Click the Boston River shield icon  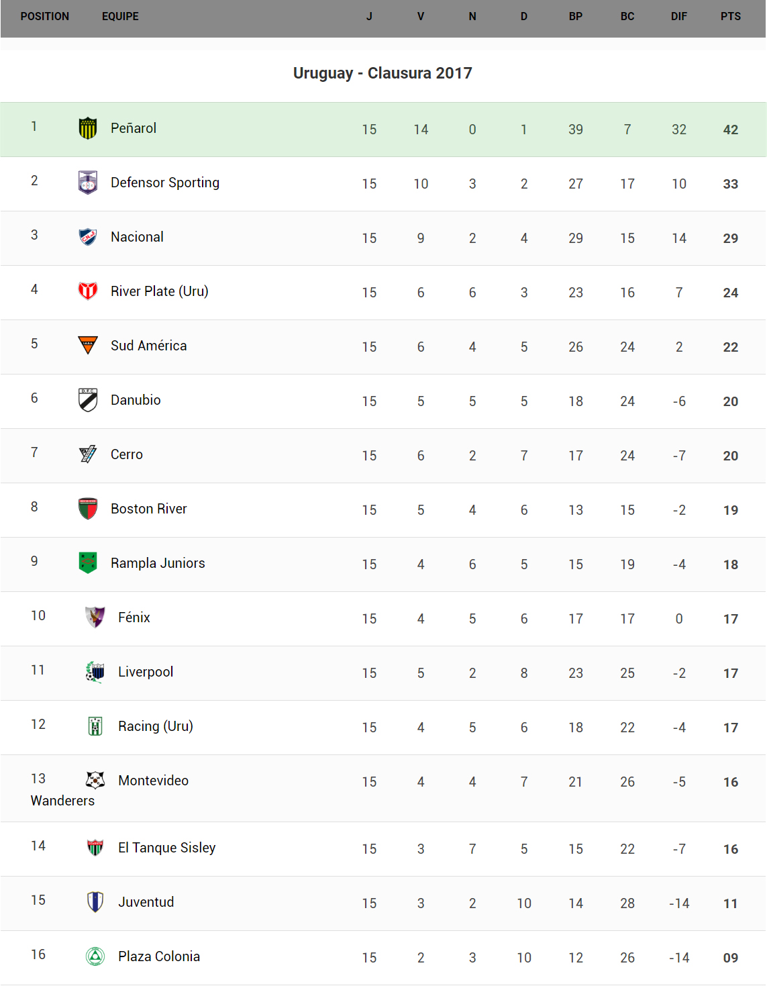tap(88, 509)
